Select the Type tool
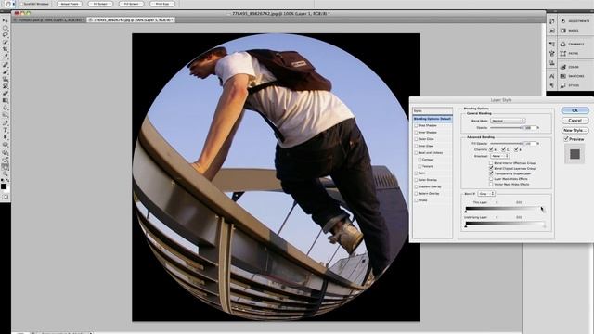This screenshot has width=594, height=334. tap(5, 130)
